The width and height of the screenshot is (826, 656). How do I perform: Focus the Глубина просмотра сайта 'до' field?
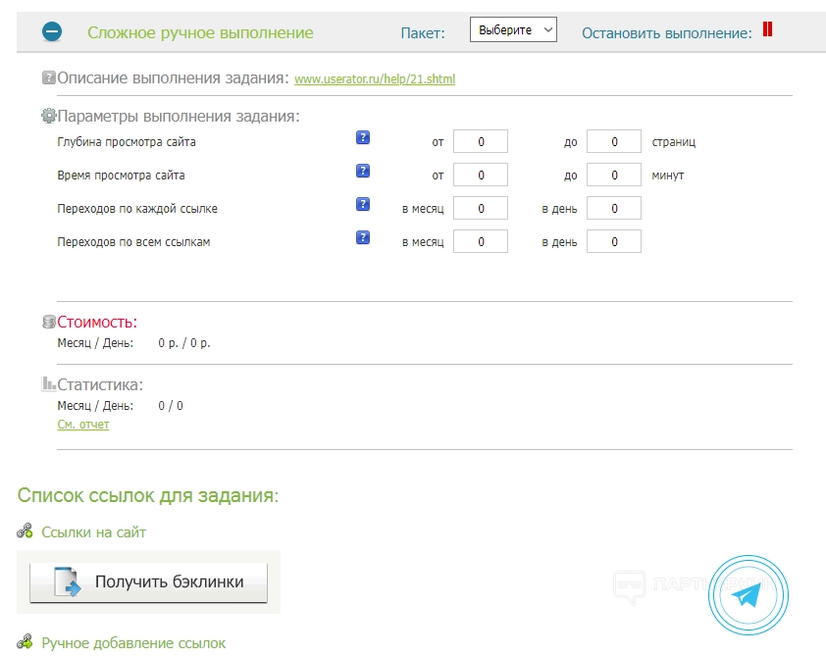pyautogui.click(x=614, y=141)
